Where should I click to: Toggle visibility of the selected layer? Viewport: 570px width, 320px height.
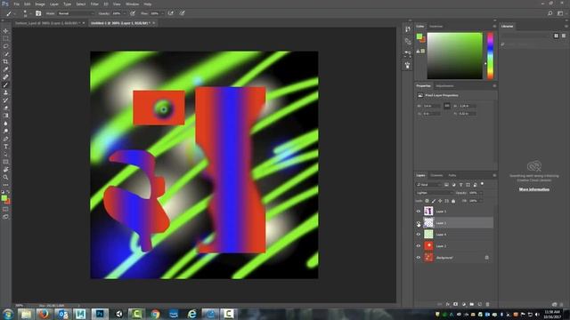(418, 223)
